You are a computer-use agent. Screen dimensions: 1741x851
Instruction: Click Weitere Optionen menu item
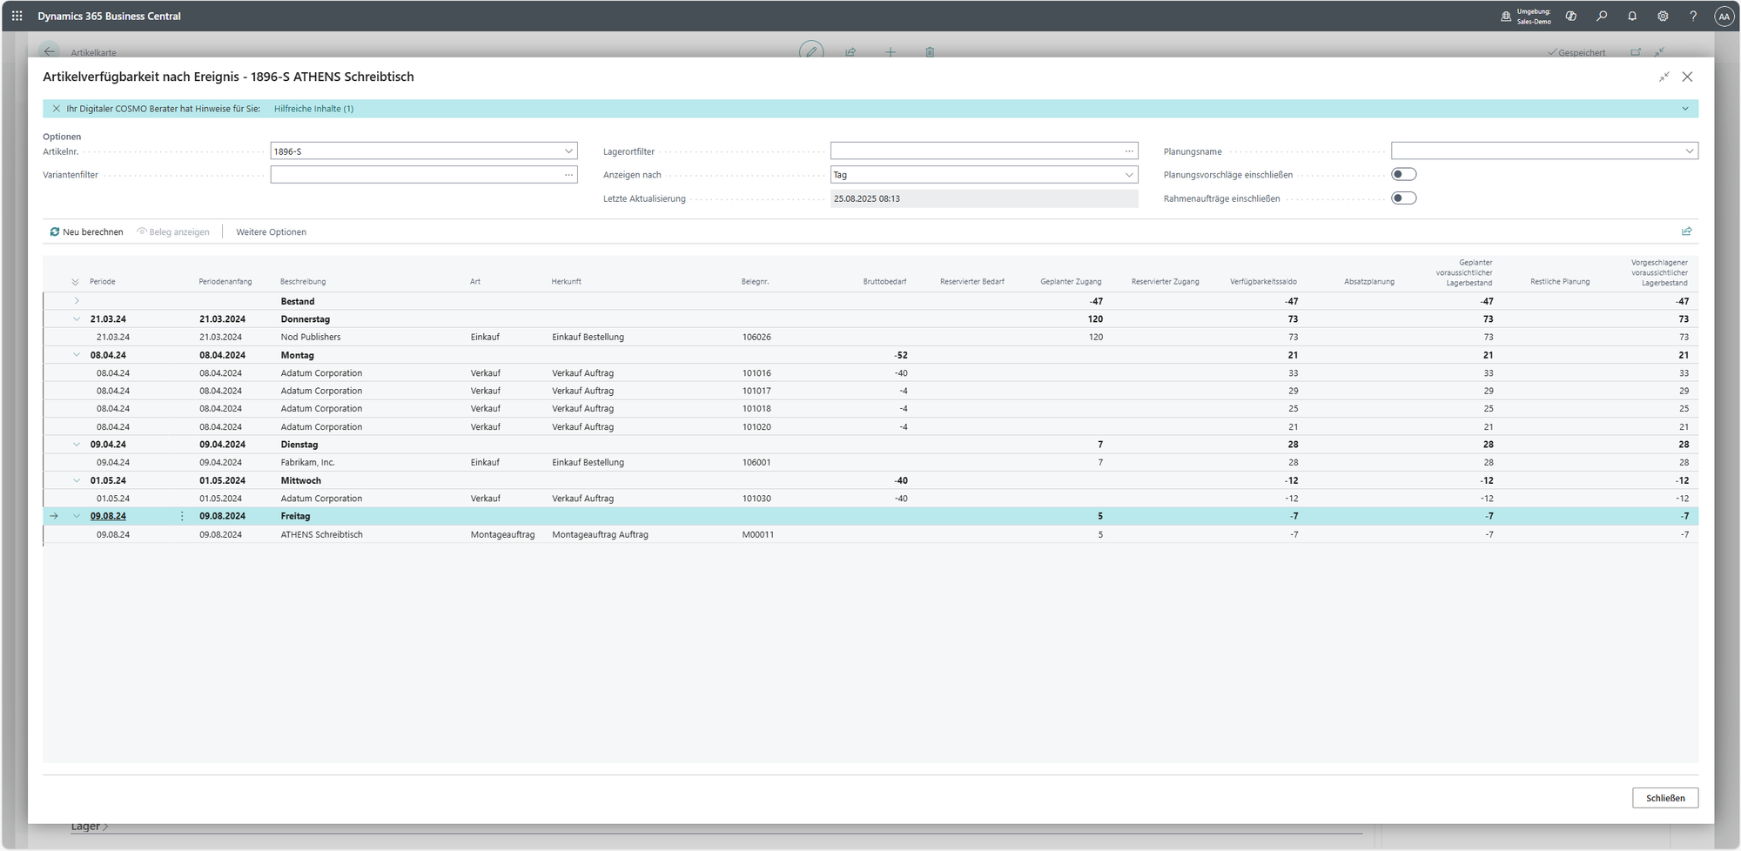[271, 232]
